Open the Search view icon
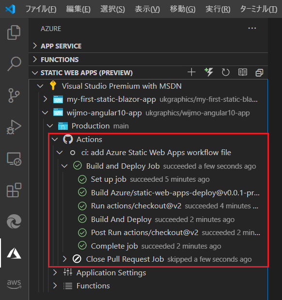The width and height of the screenshot is (282, 300). pos(14,63)
